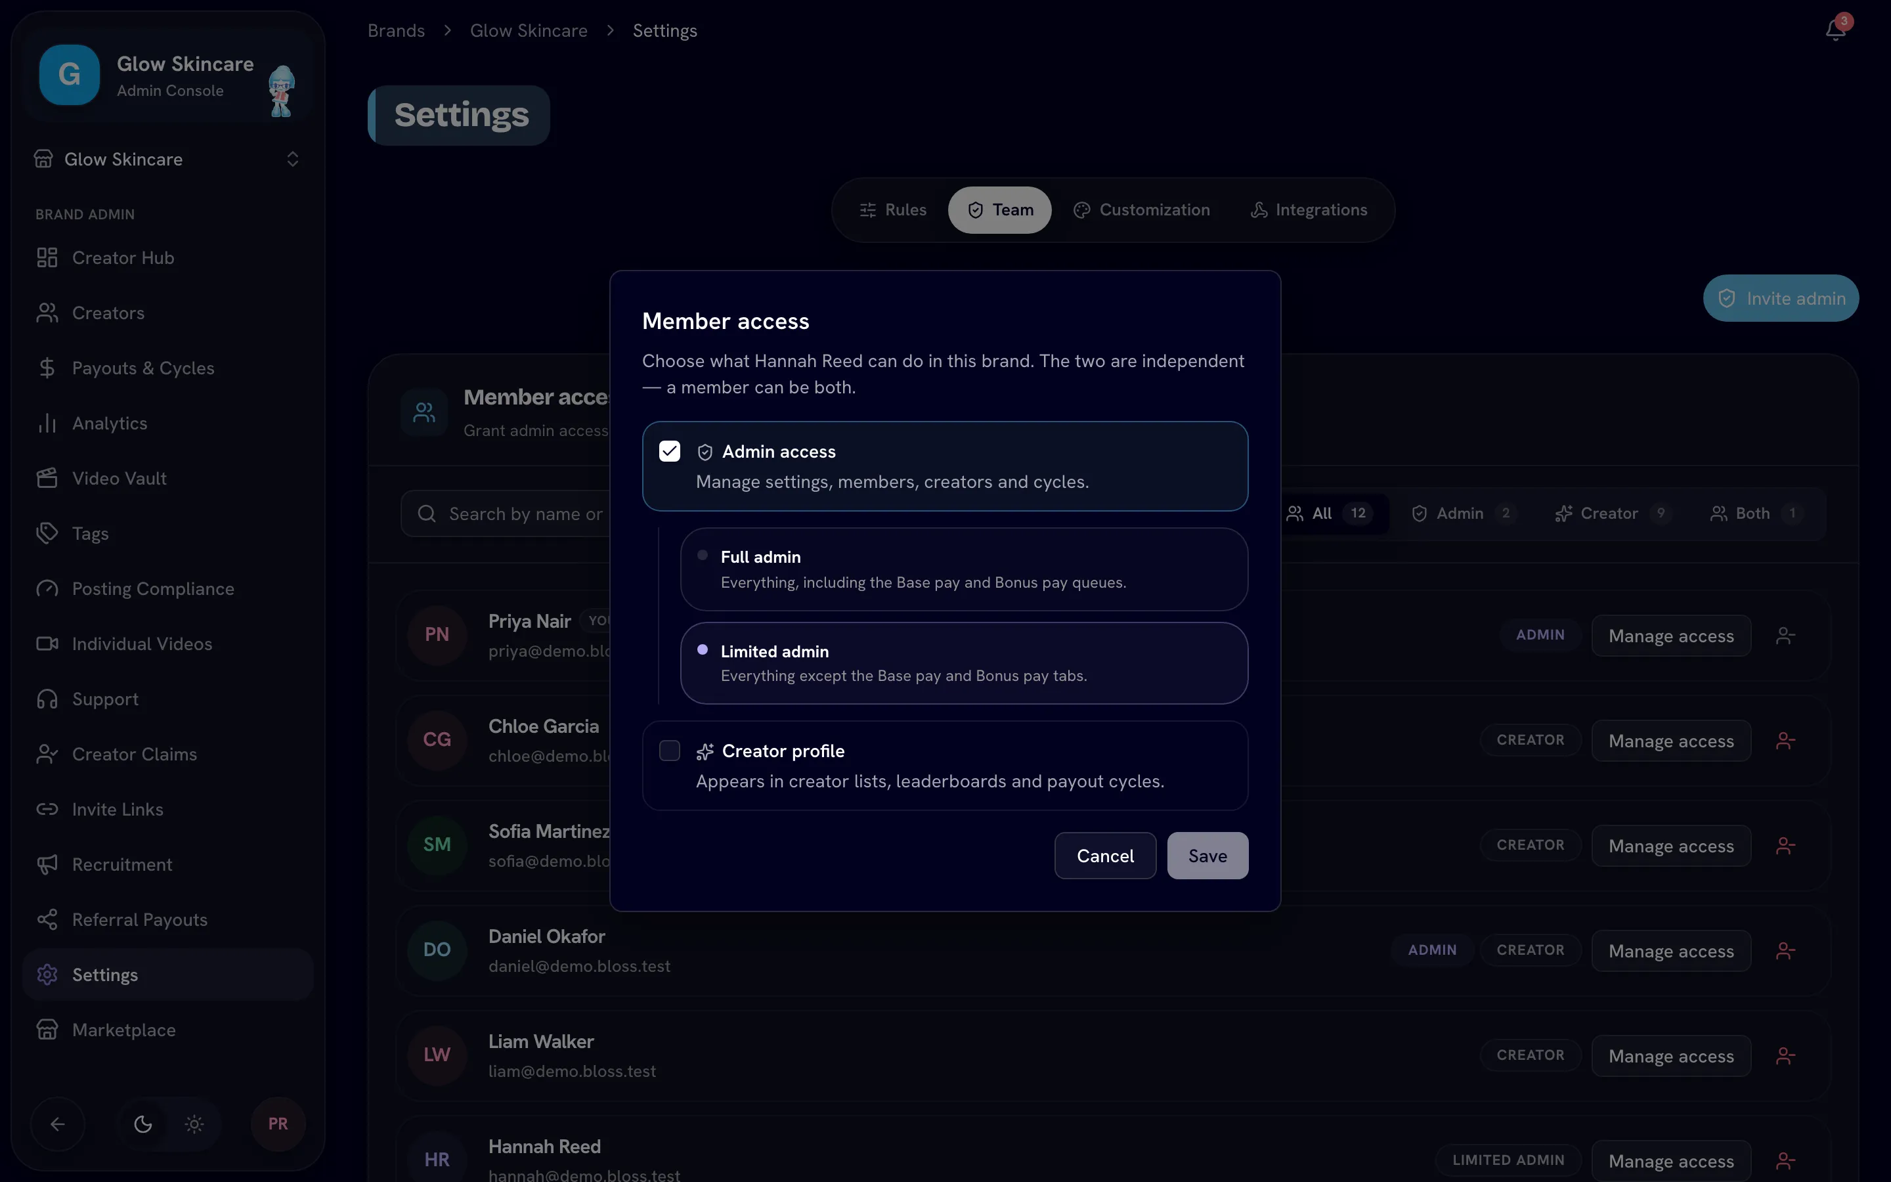Click Manage access for Chloe Garcia

coord(1670,741)
